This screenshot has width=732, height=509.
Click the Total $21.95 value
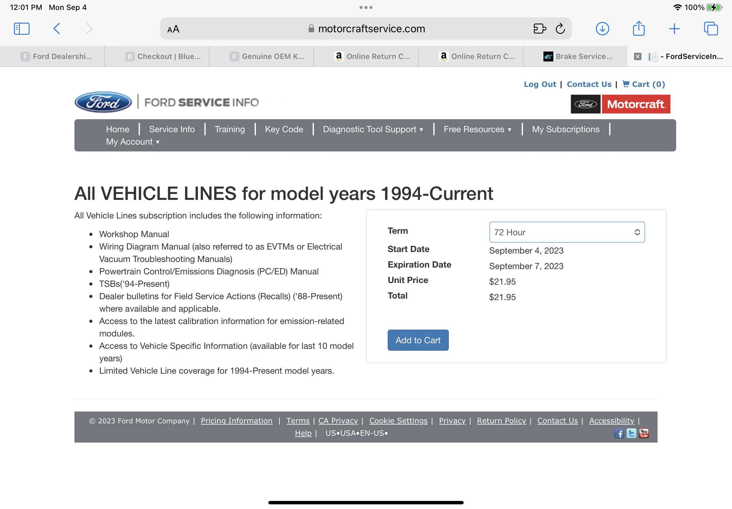click(x=502, y=297)
